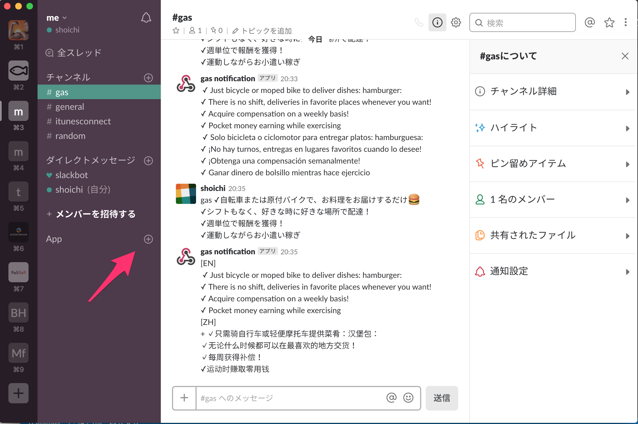Open channel settings gear icon
Viewport: 638px width, 424px height.
click(456, 22)
